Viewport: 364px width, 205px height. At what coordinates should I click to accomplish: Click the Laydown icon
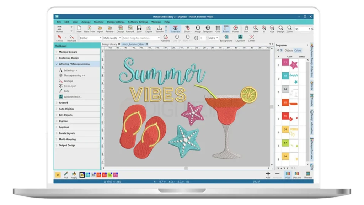[240, 38]
